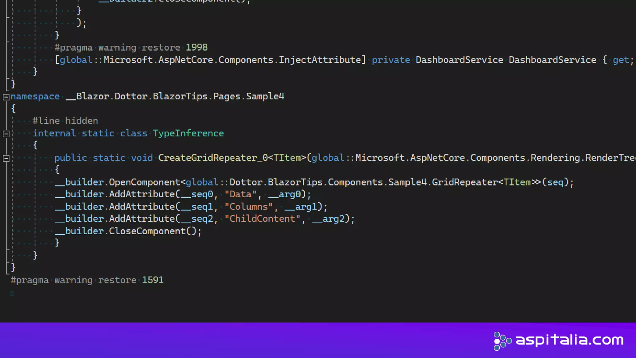Screen dimensions: 636x358
Task: Place cursor on CreateGridRepeater_0 method name
Action: pos(213,158)
